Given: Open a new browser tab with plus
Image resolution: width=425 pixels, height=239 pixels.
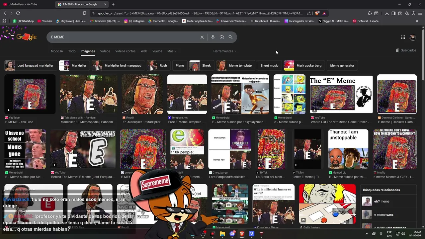Looking at the screenshot, I should tap(113, 4).
